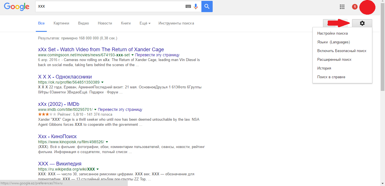The image size is (385, 186).
Task: Open the X X X - Одноклассники result
Action: click(x=65, y=77)
